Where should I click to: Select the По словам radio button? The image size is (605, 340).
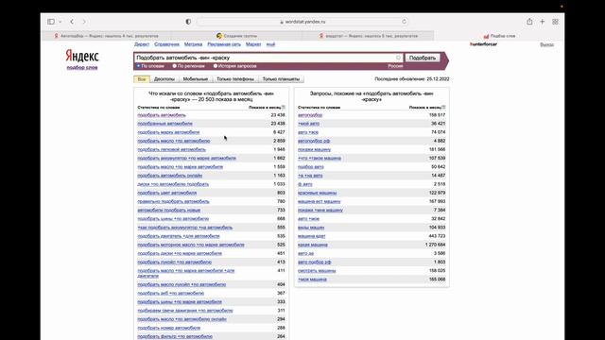[138, 66]
